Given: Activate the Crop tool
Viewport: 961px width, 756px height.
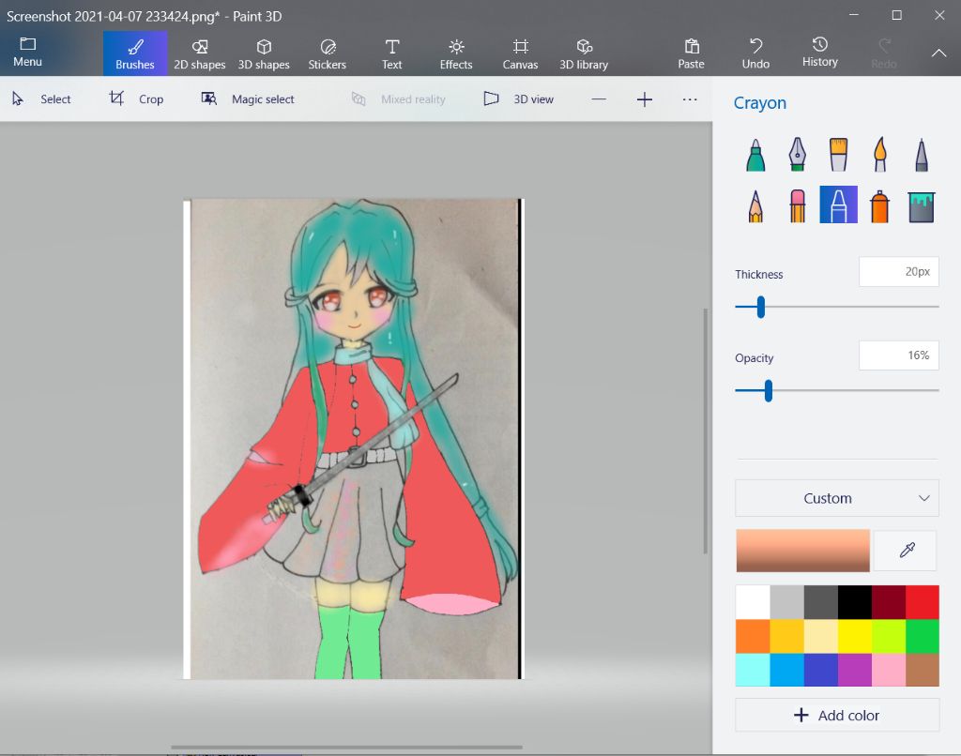Looking at the screenshot, I should point(136,99).
